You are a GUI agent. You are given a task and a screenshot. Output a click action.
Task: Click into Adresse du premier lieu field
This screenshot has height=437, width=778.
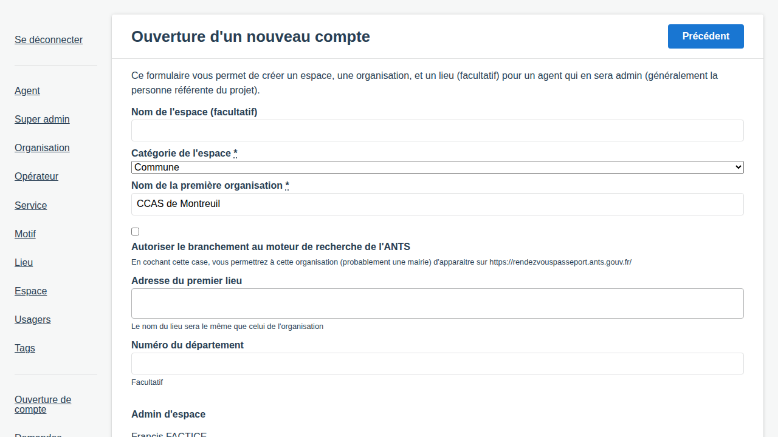coord(437,303)
